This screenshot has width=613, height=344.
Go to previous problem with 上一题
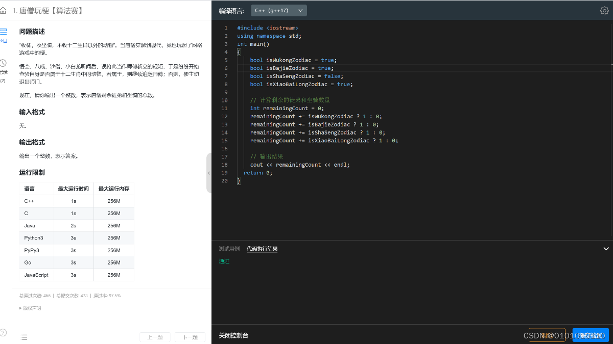coord(155,337)
